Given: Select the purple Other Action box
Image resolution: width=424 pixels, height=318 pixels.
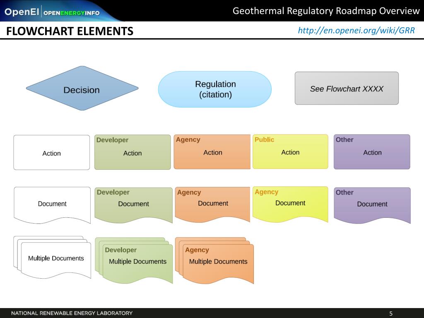Looking at the screenshot, I should tap(372, 152).
